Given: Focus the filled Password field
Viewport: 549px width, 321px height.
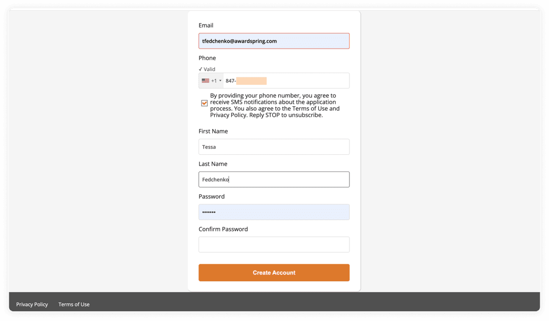Looking at the screenshot, I should [x=274, y=212].
